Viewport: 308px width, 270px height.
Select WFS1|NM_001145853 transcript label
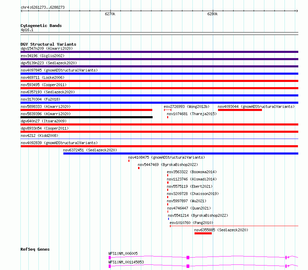126,262
